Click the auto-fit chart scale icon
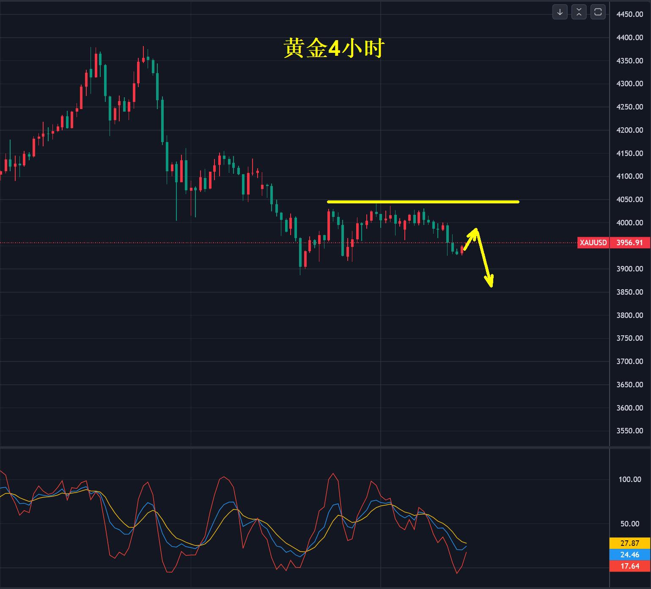 coord(578,12)
